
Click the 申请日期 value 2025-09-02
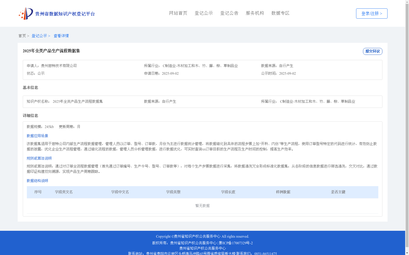[x=170, y=74]
